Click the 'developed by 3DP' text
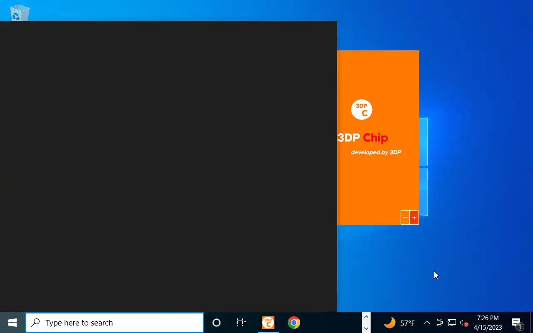This screenshot has height=333, width=533. pos(376,152)
